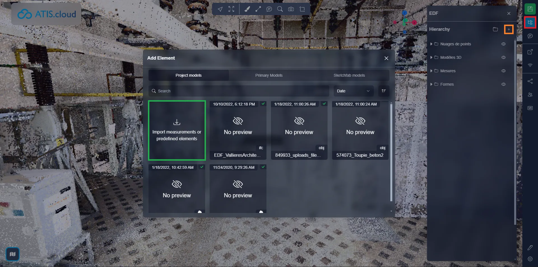Screen dimensions: 538x267
Task: Click the camera screenshot icon
Action: coord(291,9)
